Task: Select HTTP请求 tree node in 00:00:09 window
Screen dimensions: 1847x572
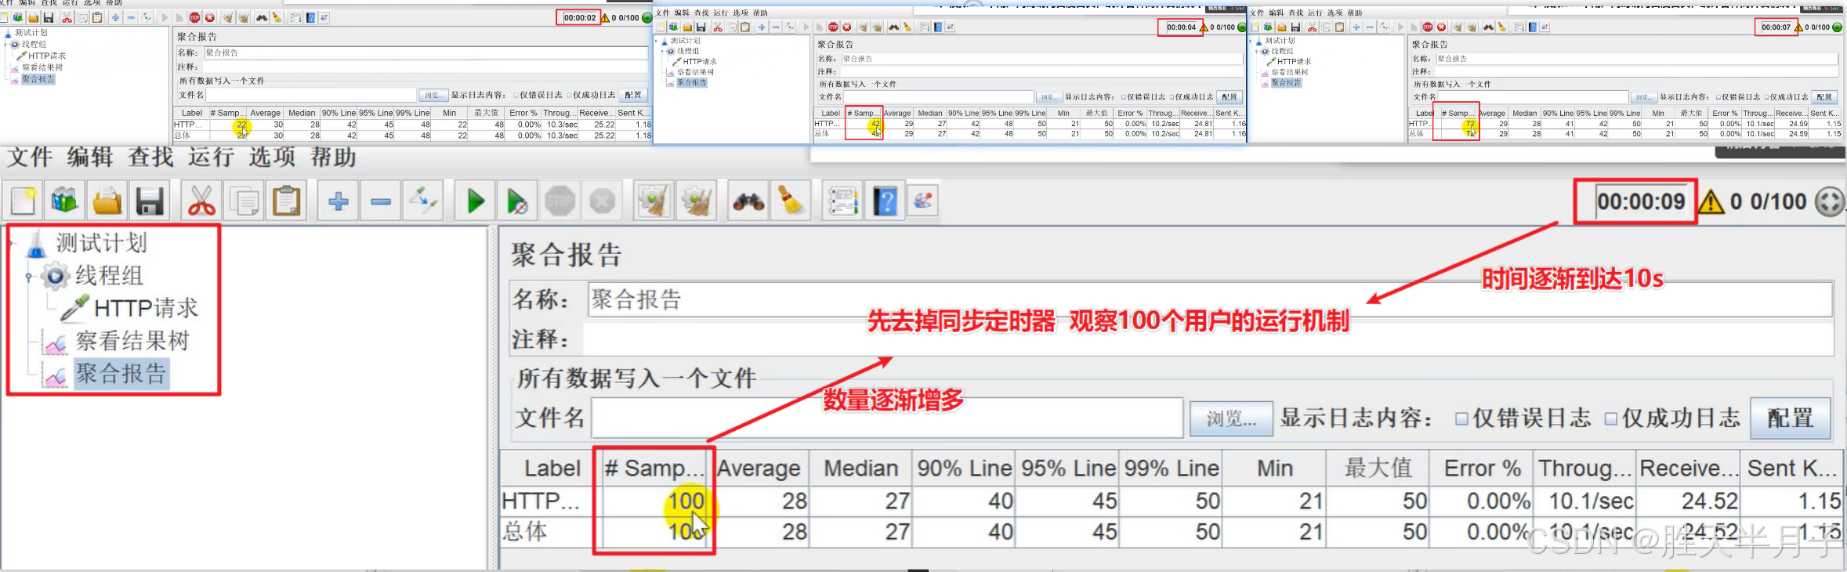Action: click(146, 308)
